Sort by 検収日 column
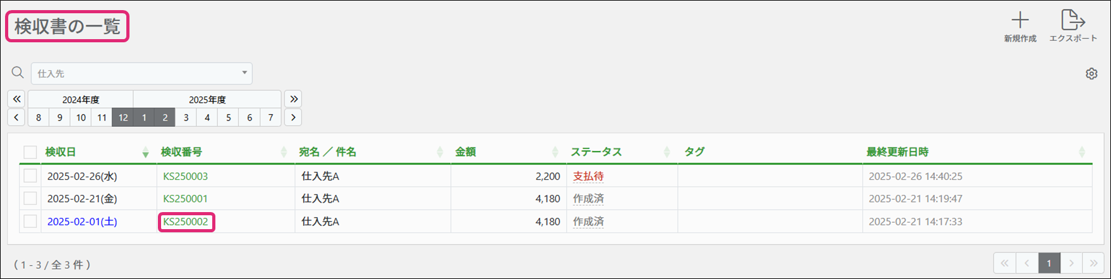This screenshot has height=279, width=1111. point(61,152)
